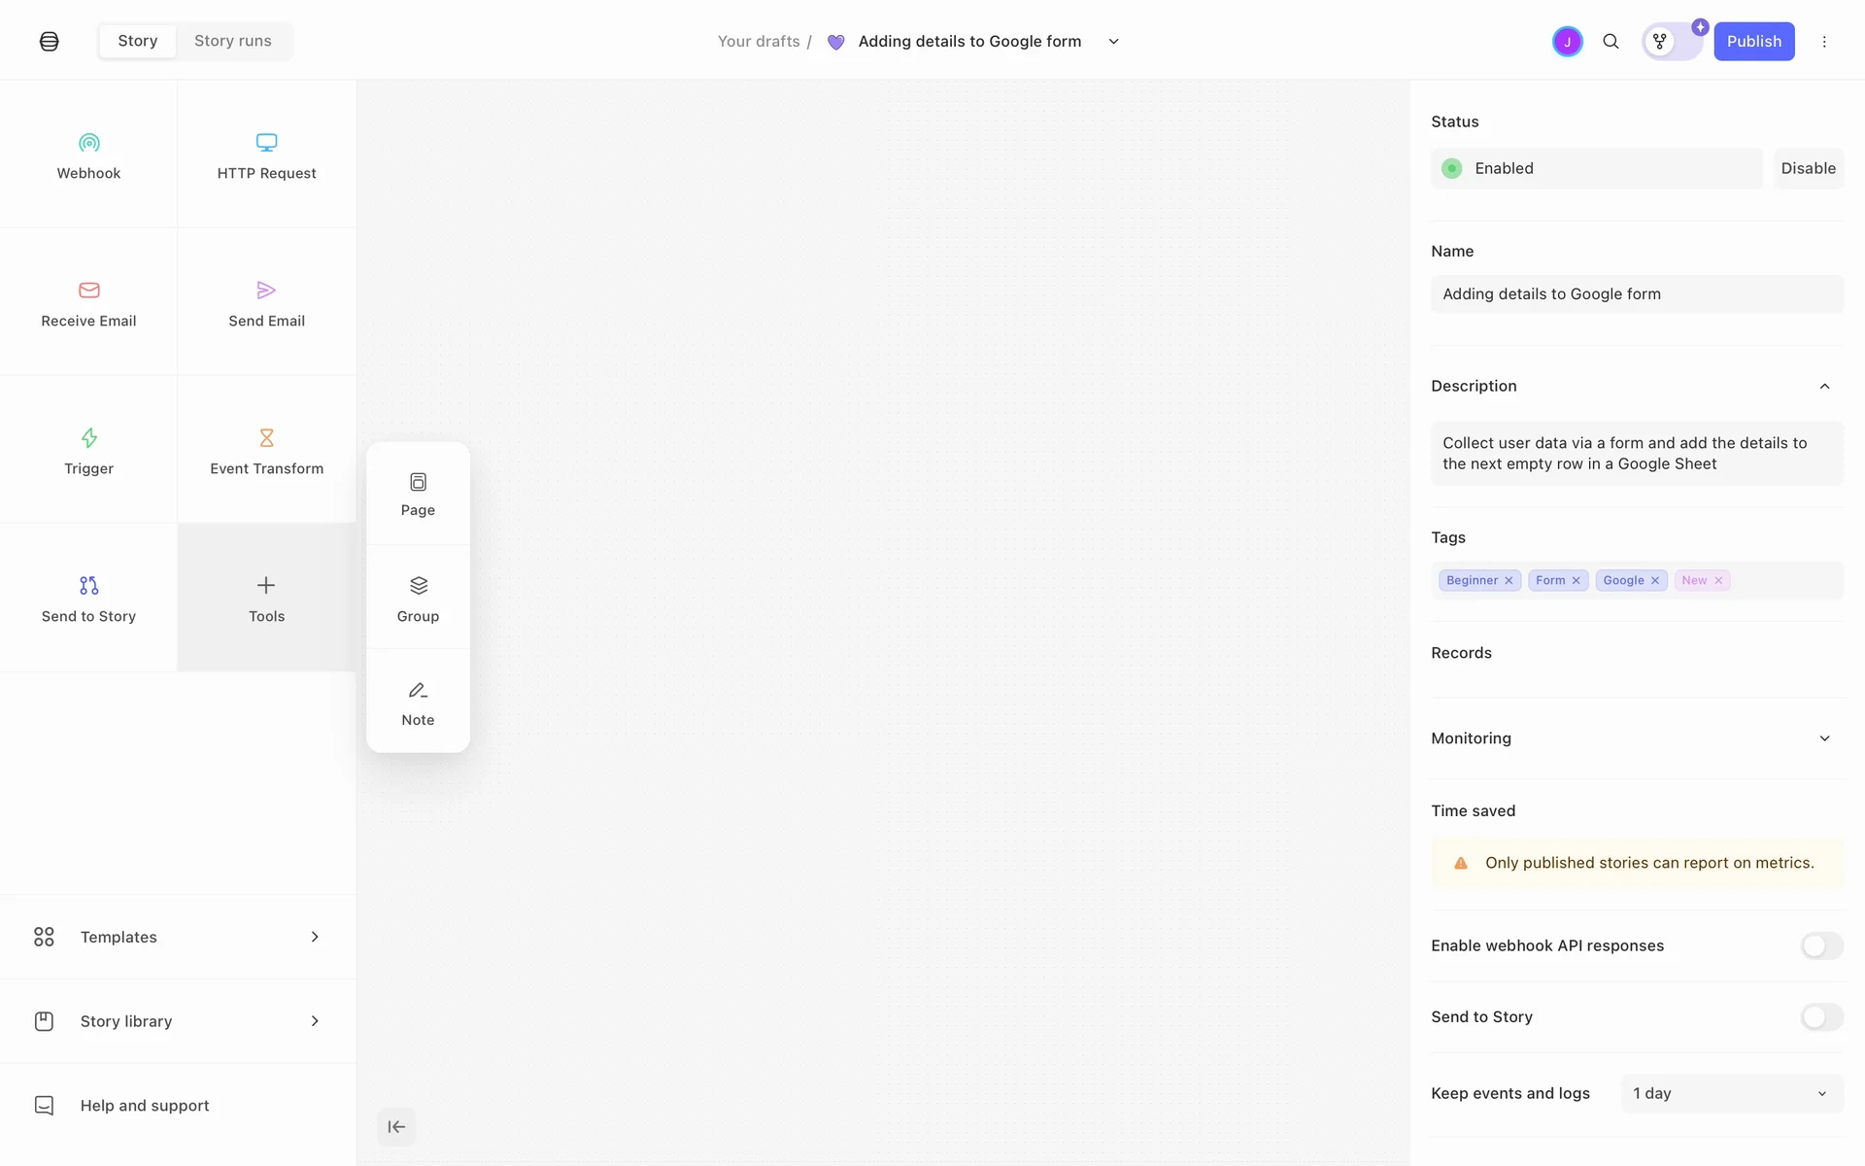Remove the Beginner tag

(1509, 580)
